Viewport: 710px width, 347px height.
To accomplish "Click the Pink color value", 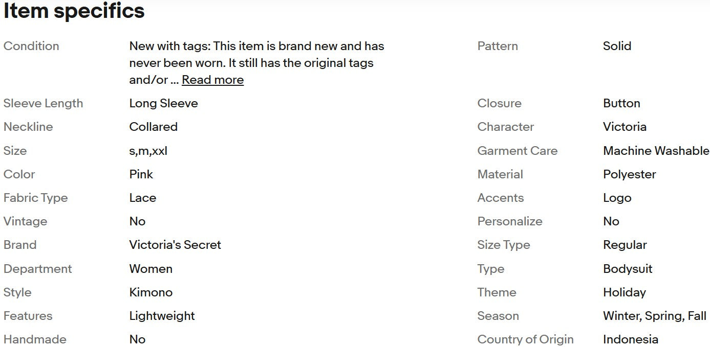I will (141, 174).
